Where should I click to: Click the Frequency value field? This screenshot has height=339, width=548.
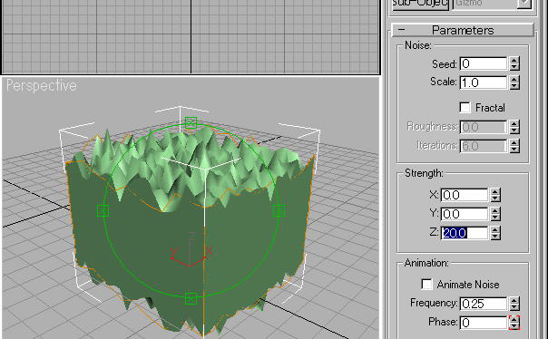484,304
